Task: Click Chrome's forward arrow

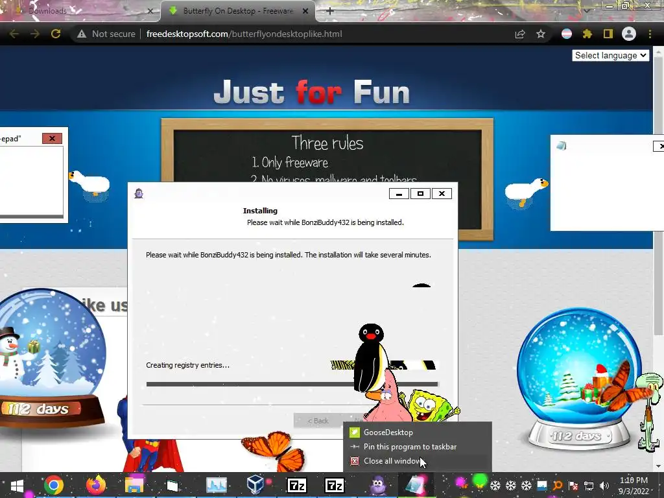Action: pos(35,34)
